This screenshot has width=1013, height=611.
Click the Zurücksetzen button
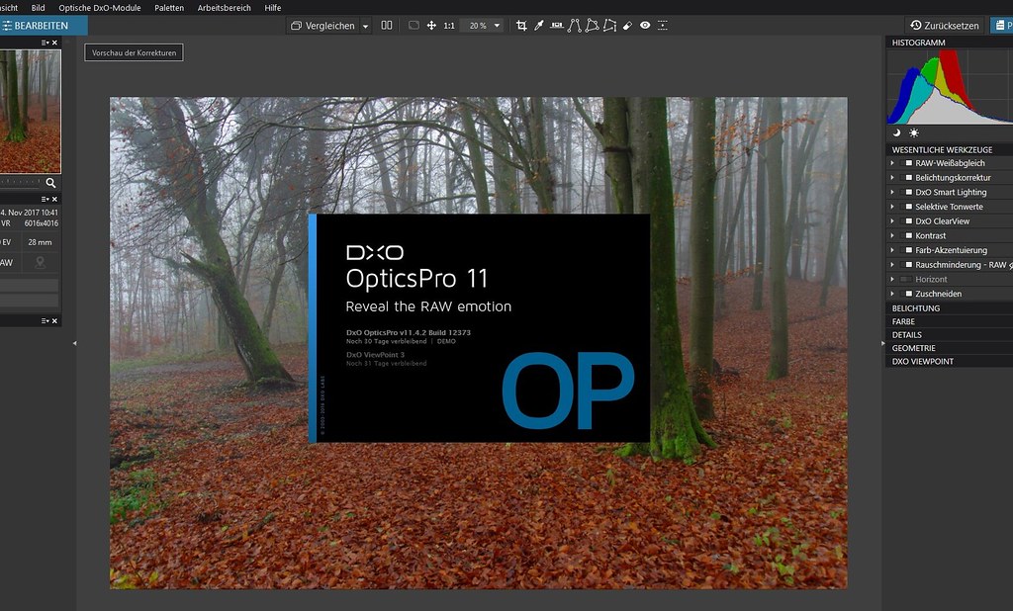tap(945, 26)
